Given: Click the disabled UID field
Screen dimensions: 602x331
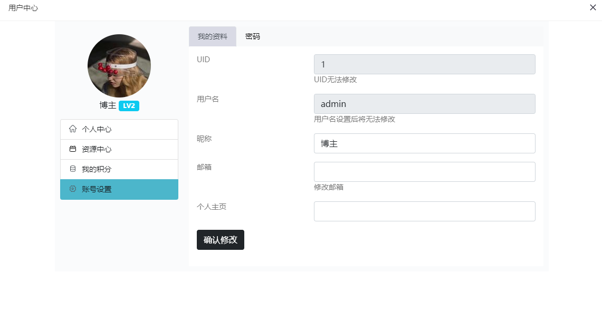Looking at the screenshot, I should (x=424, y=64).
